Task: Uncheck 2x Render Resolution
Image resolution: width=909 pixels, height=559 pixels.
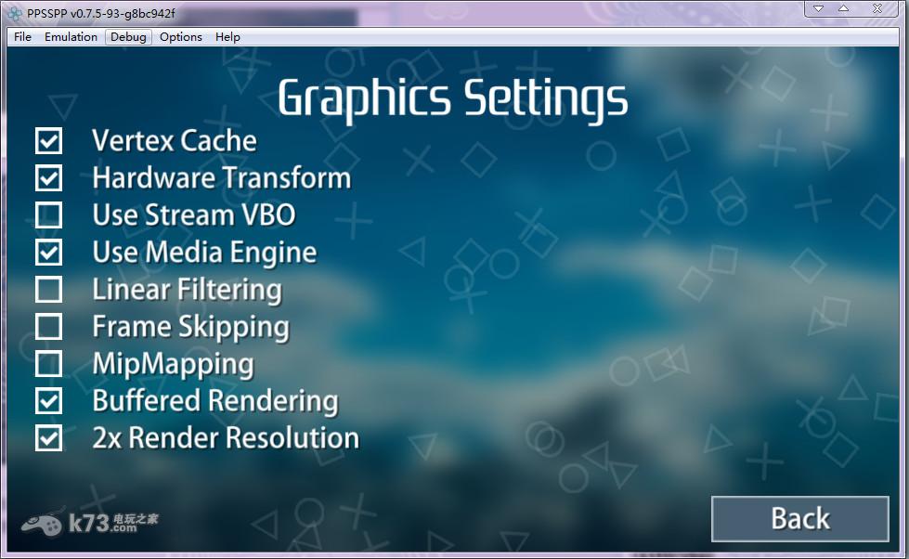Action: tap(48, 438)
